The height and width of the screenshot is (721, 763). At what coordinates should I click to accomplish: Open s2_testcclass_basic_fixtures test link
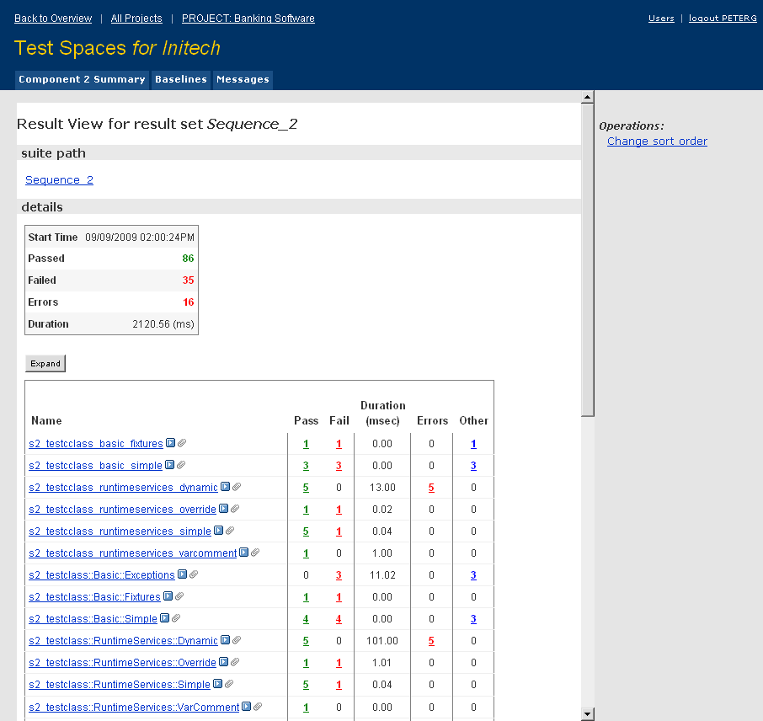[x=96, y=444]
